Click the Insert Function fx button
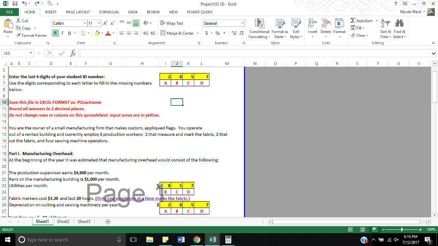438x246 pixels. 72,53
